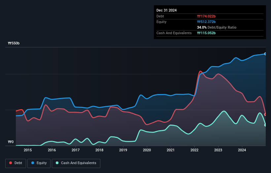Click the Dec 31 2024 tooltip date
This screenshot has width=271, height=173.
[166, 10]
